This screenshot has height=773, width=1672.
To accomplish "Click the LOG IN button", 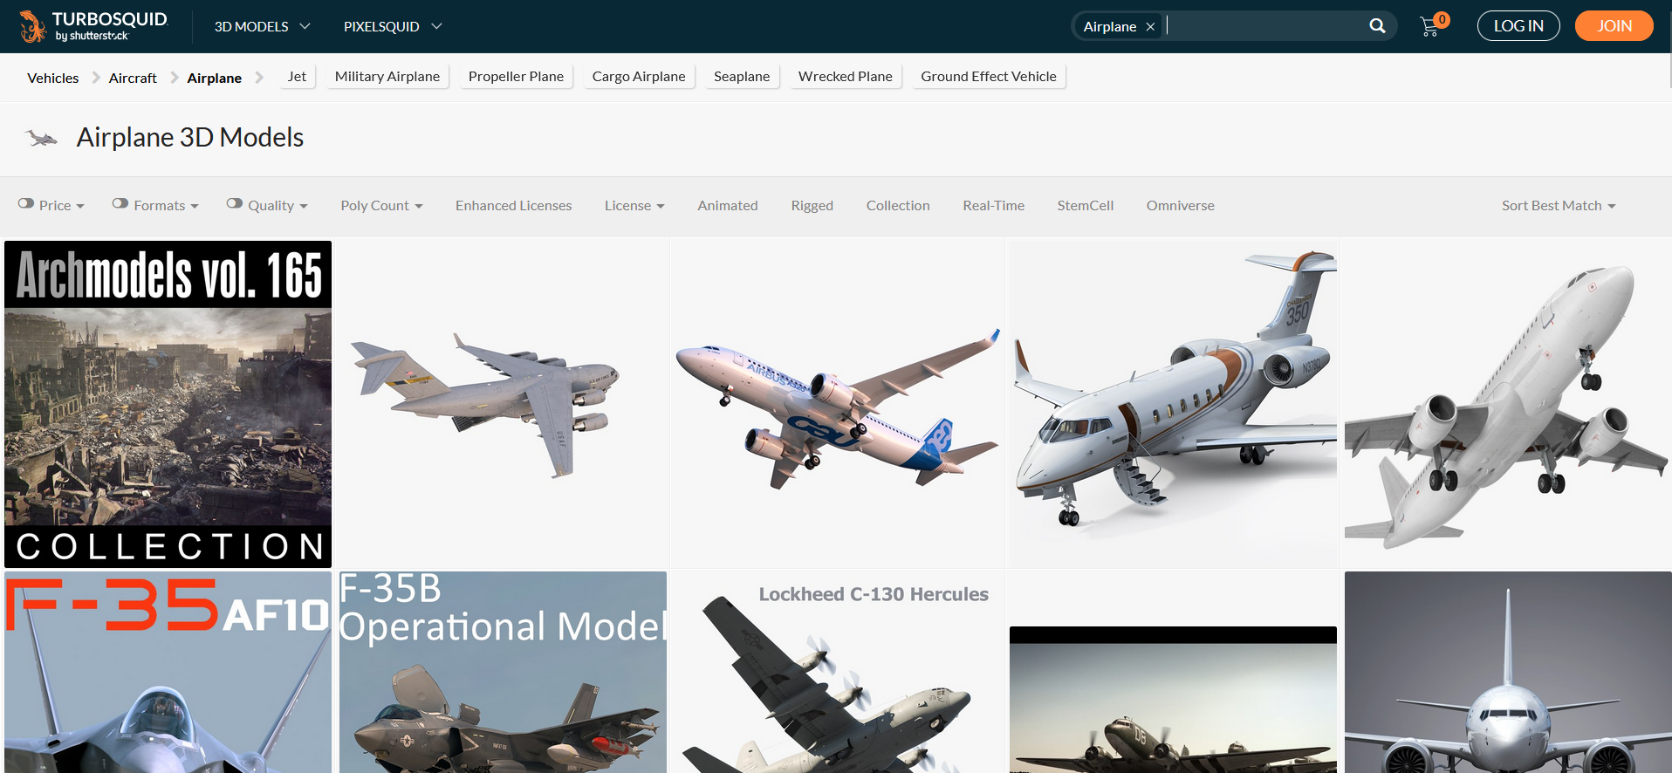I will click(x=1518, y=26).
